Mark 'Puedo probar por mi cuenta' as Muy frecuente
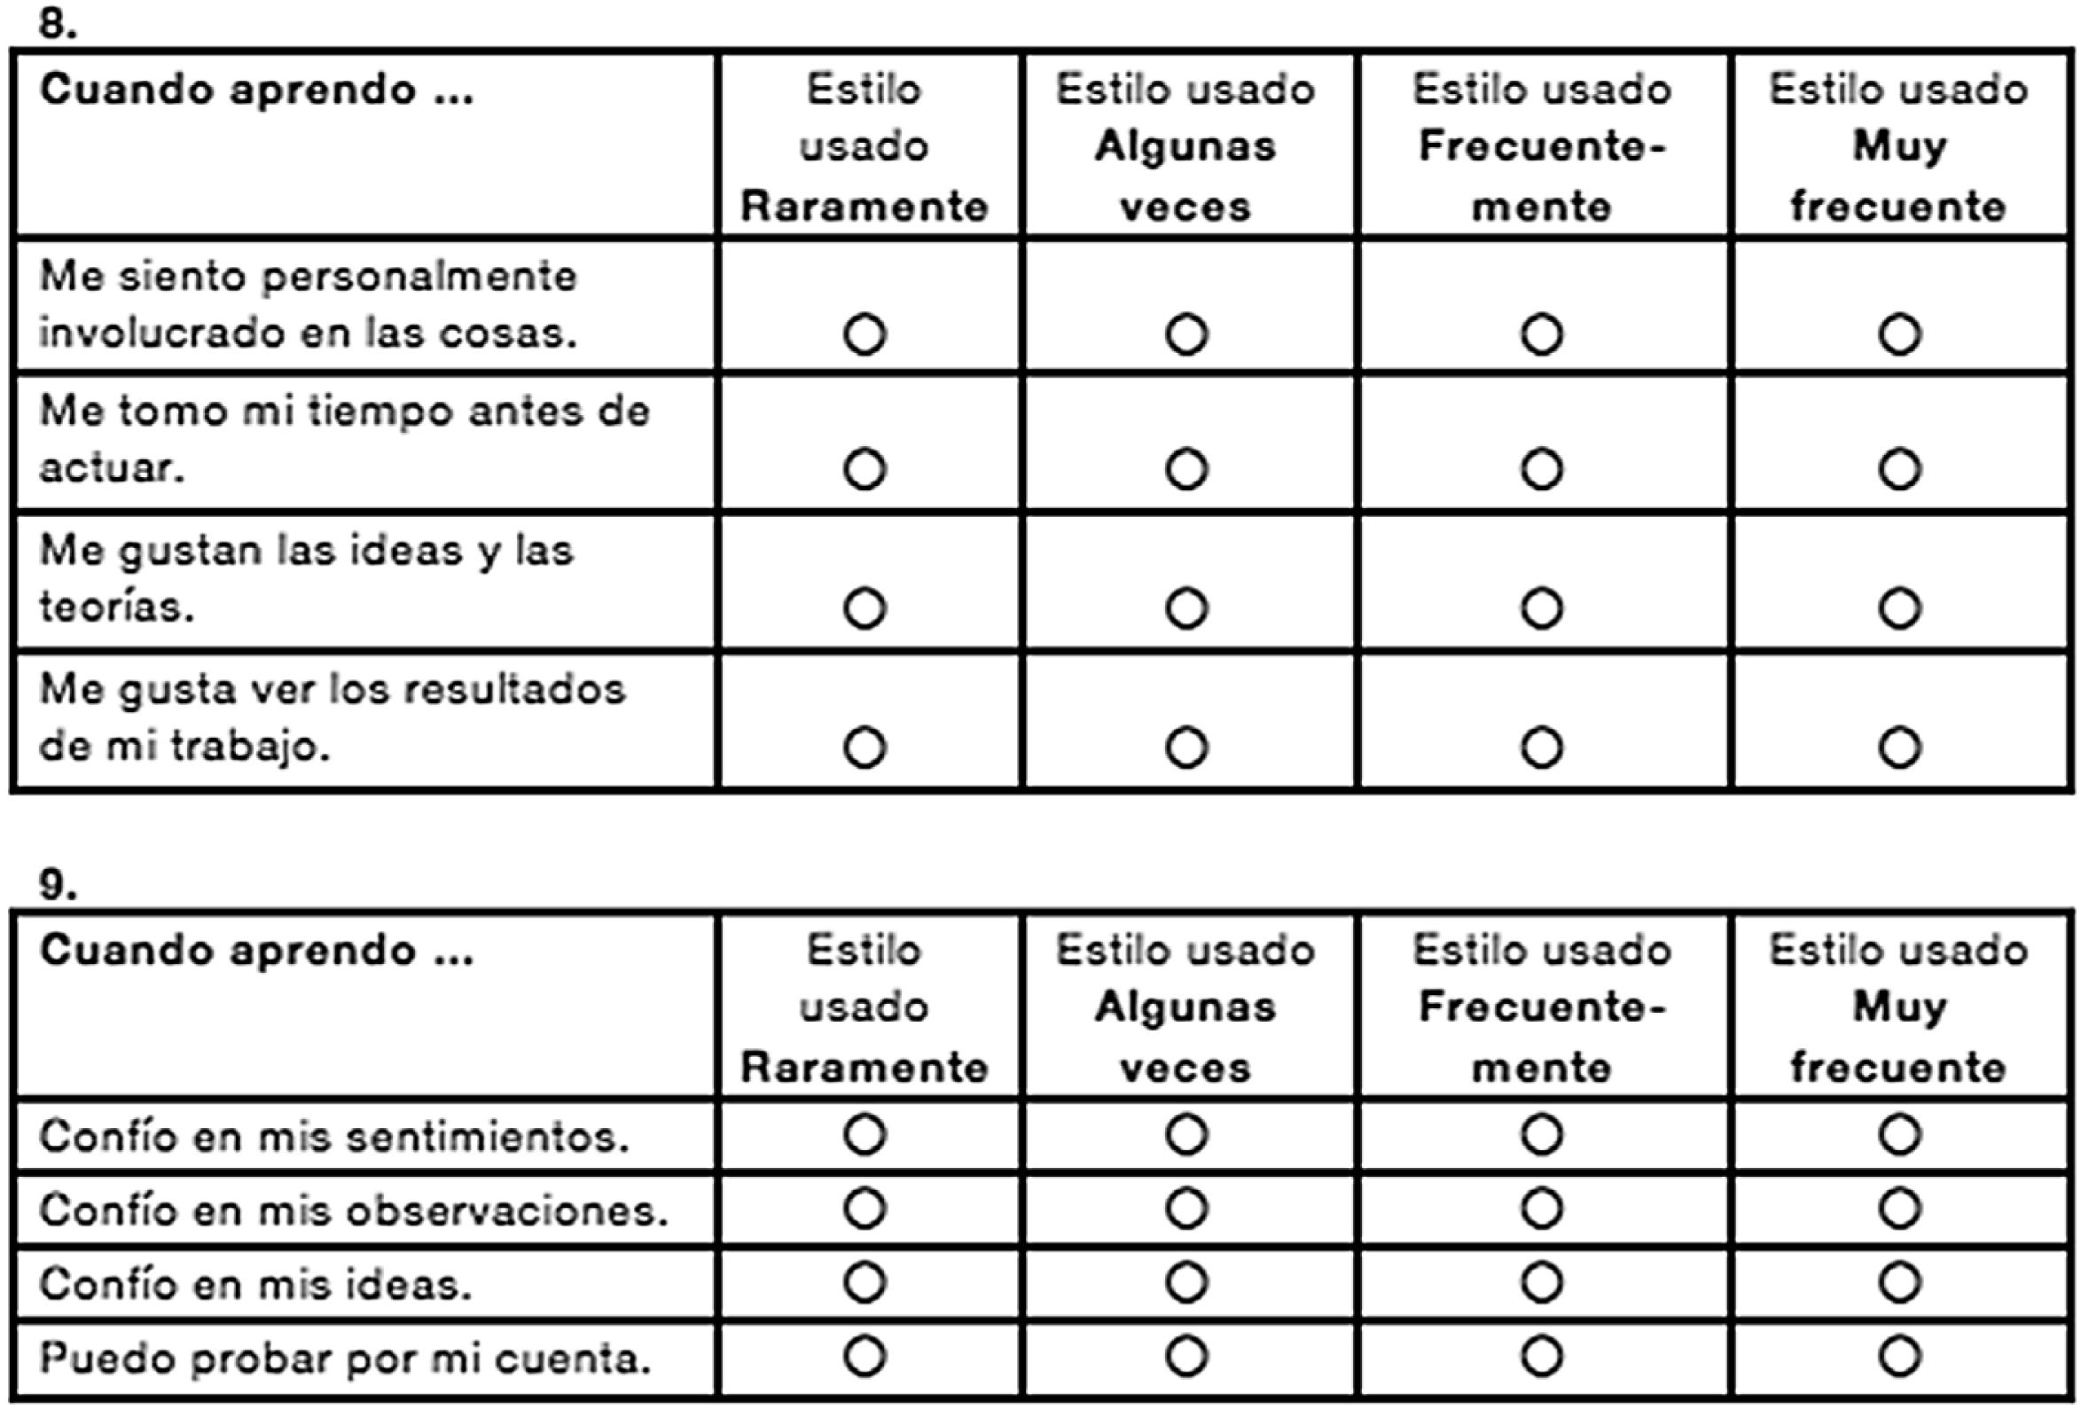This screenshot has width=2081, height=1410. 1899,1356
